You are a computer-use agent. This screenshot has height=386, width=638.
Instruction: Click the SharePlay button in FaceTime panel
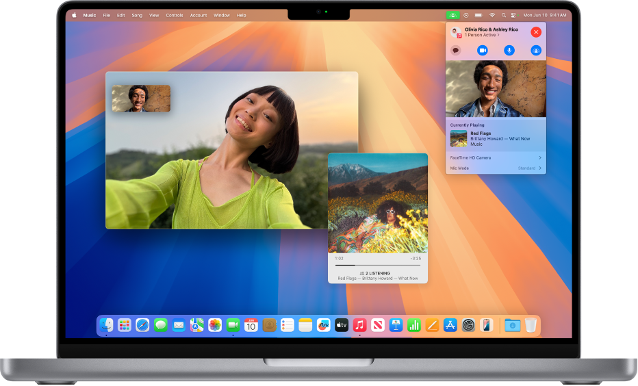pyautogui.click(x=536, y=50)
